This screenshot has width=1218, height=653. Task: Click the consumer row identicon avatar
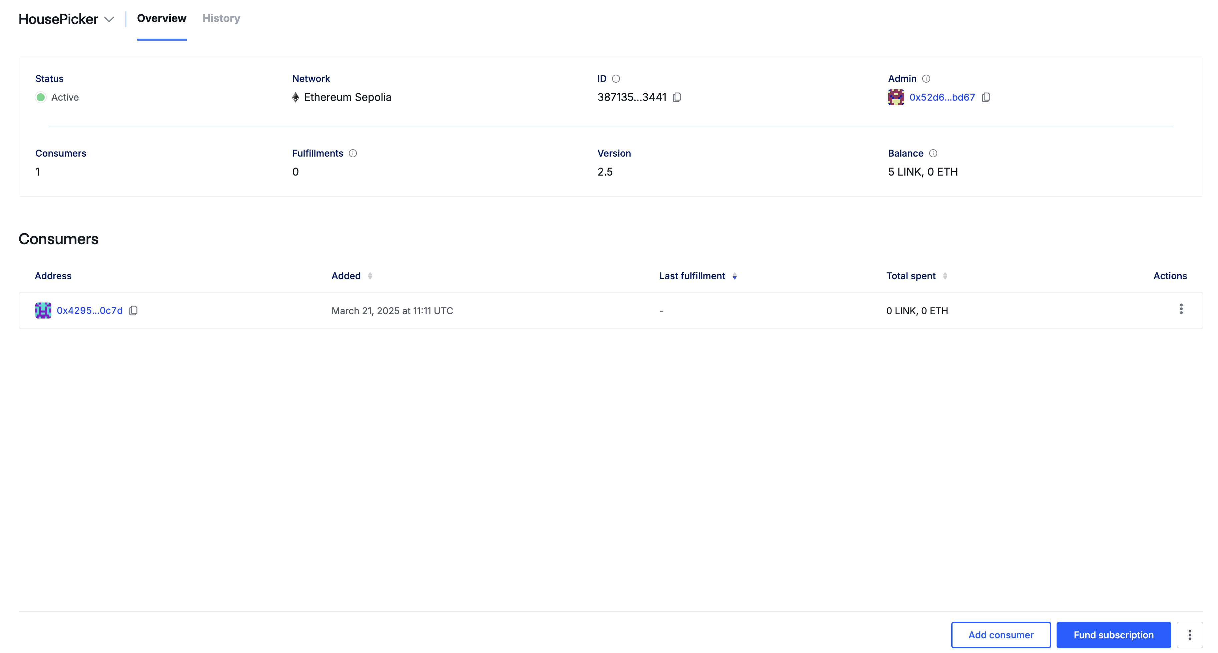click(x=43, y=310)
